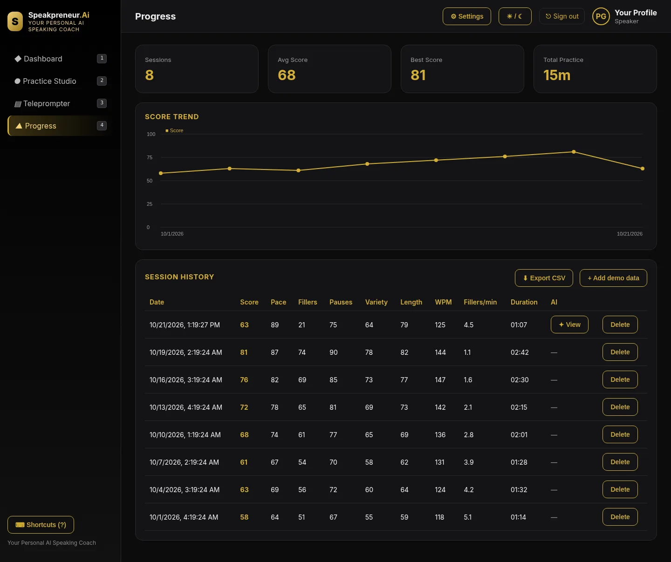Click the WPM column header

coord(443,302)
